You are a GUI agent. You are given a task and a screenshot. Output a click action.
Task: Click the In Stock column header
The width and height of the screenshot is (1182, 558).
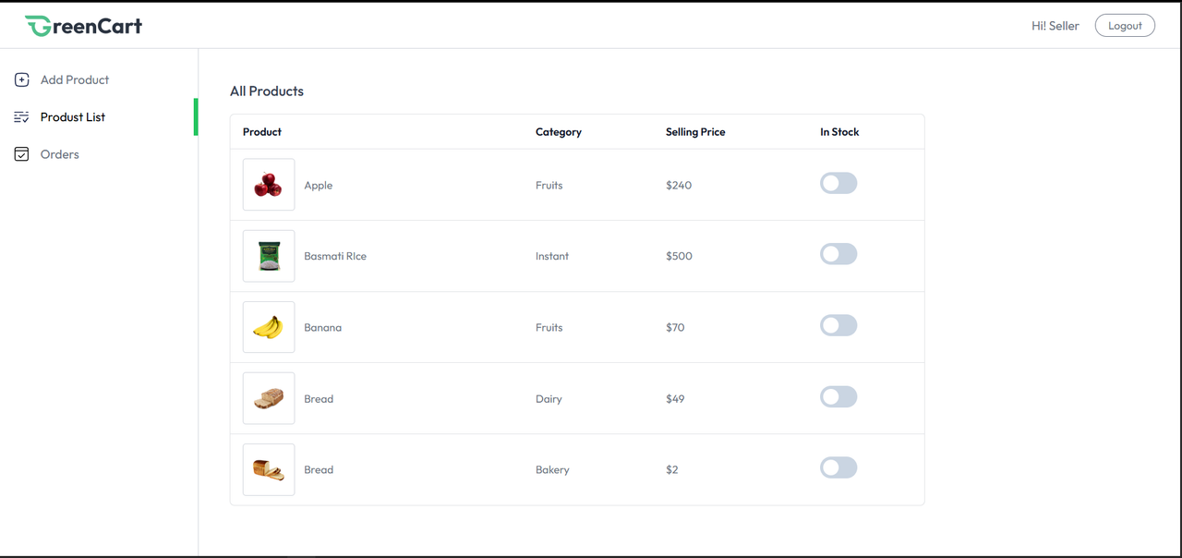pos(839,132)
